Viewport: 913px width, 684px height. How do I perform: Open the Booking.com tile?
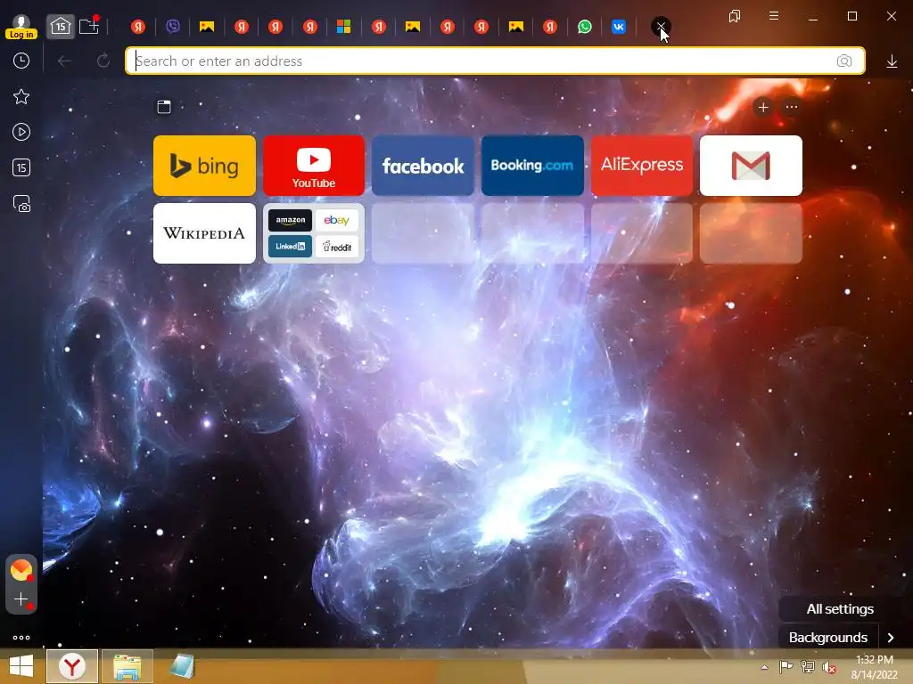tap(532, 166)
